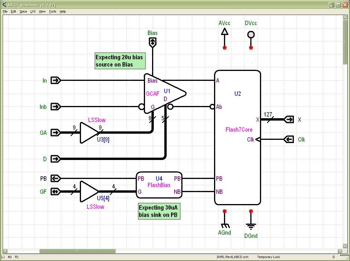Click the horizontal scrollbar thumb
This screenshot has width=350, height=261.
tap(77, 251)
